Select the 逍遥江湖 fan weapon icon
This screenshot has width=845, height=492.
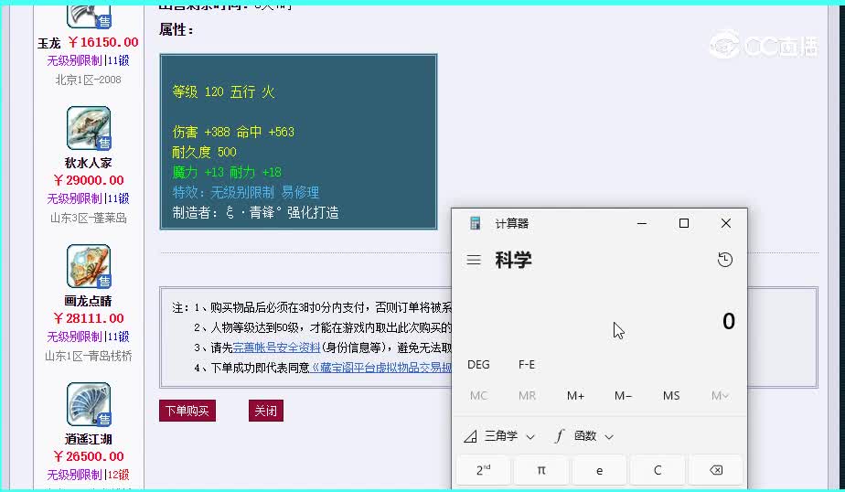[89, 404]
